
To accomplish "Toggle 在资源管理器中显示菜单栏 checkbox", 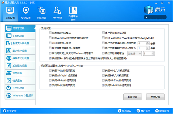I will (50, 48).
